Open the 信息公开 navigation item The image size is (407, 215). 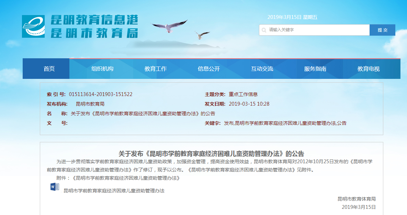209,69
